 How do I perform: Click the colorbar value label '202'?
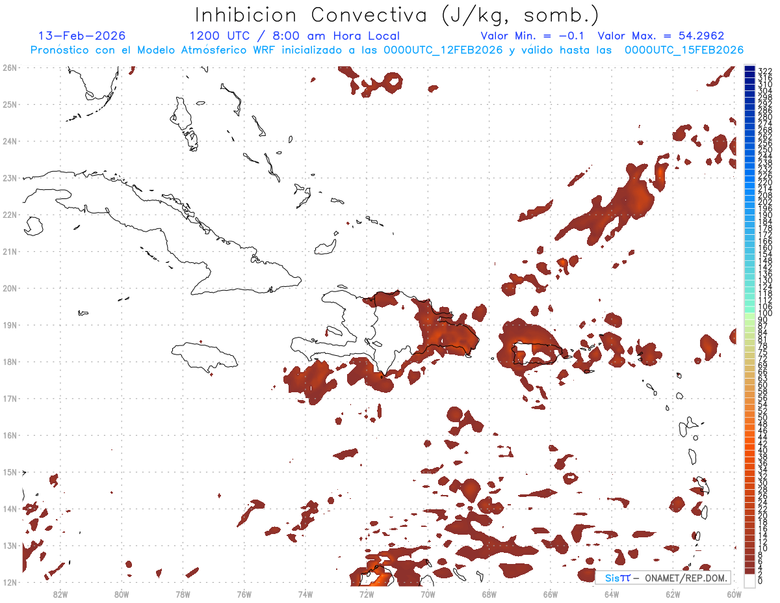pyautogui.click(x=766, y=202)
